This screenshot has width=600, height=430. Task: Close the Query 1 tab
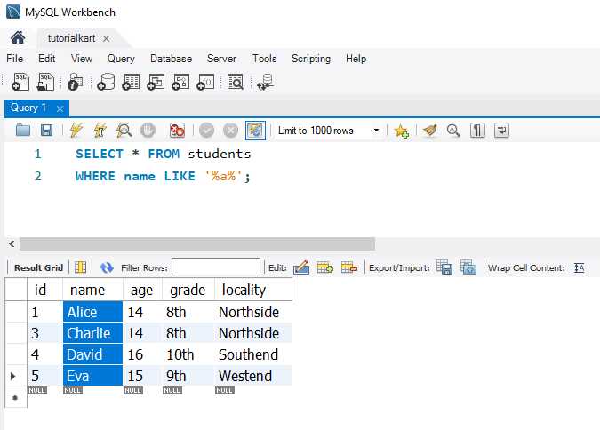(x=60, y=108)
